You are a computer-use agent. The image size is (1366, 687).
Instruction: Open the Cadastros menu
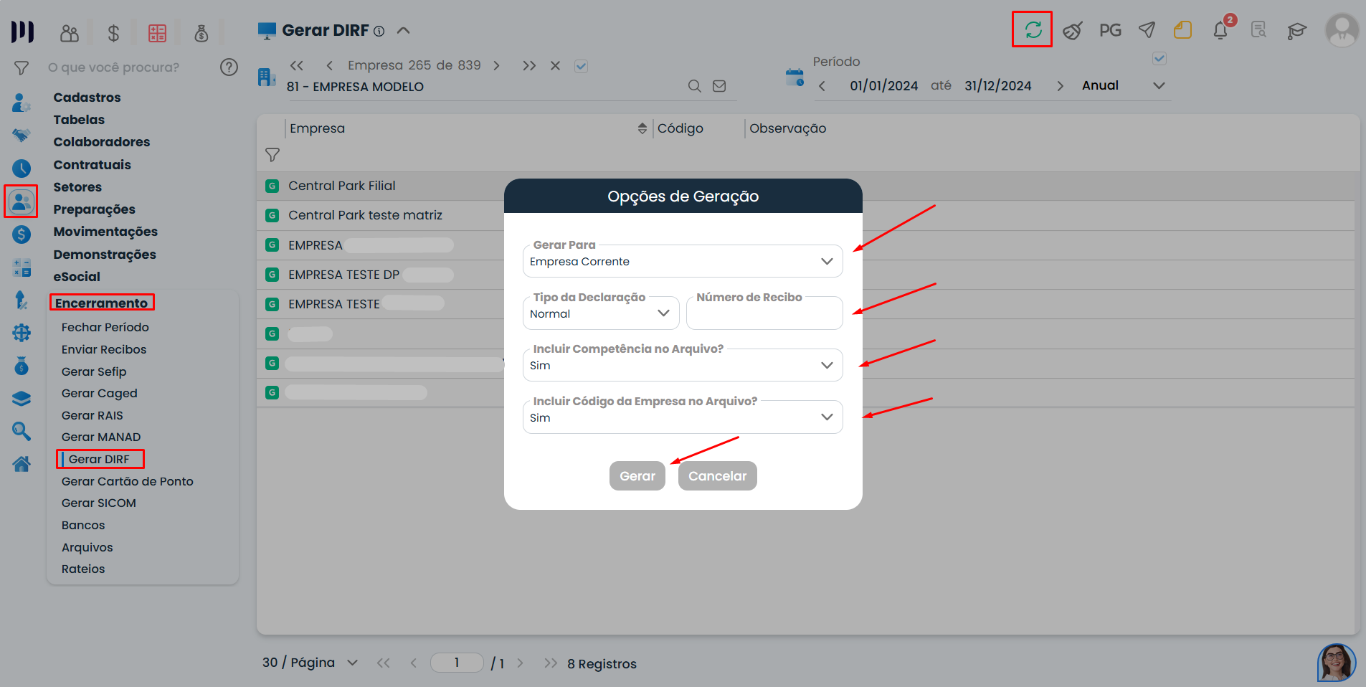[x=87, y=98]
